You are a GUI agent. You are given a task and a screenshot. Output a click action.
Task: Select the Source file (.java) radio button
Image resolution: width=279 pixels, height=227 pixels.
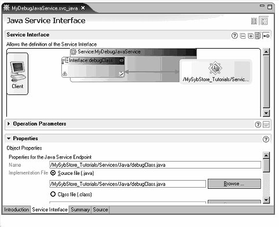(x=53, y=173)
